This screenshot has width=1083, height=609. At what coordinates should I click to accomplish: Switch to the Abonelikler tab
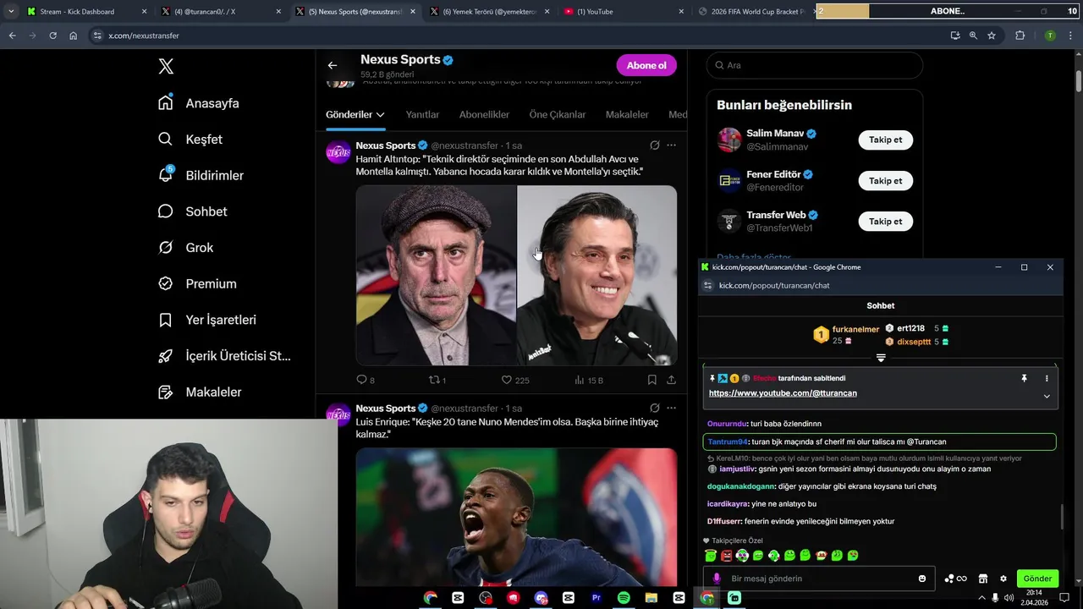484,114
